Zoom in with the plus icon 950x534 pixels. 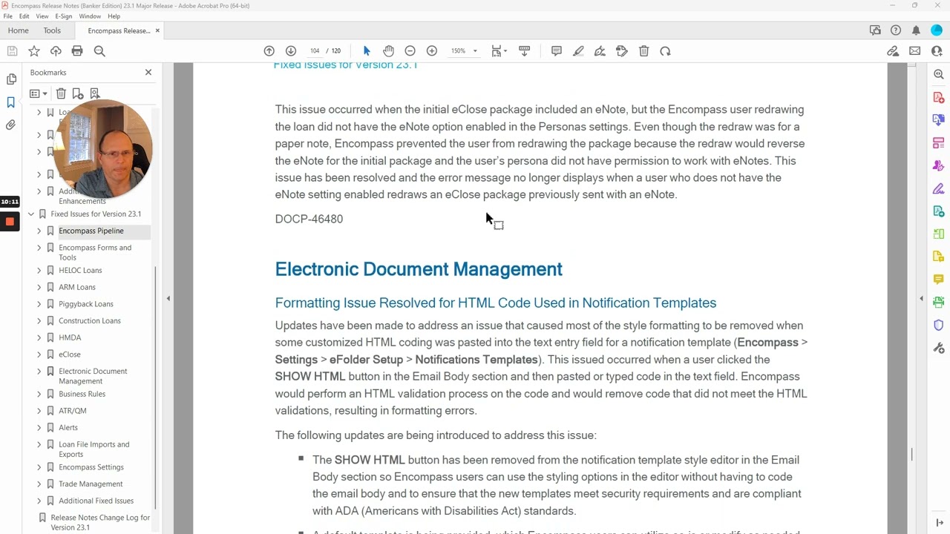pos(432,51)
